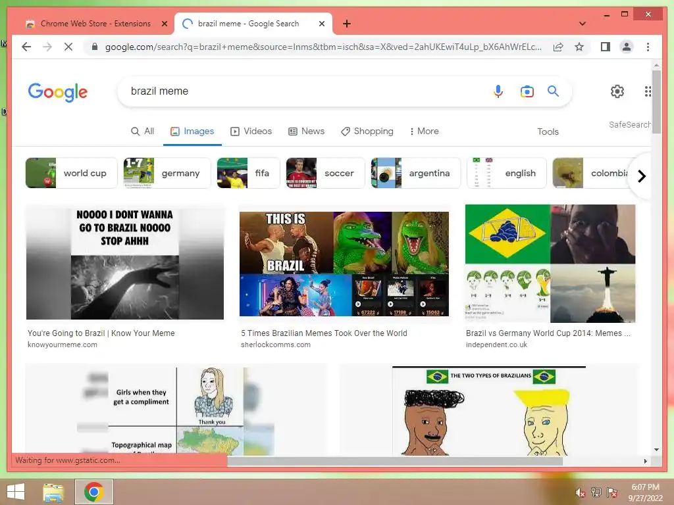
Task: Open Shopping results tab
Action: point(367,131)
